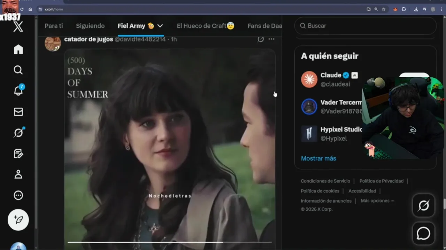The image size is (446, 250).
Task: Select the Fiel Army tab
Action: click(136, 26)
